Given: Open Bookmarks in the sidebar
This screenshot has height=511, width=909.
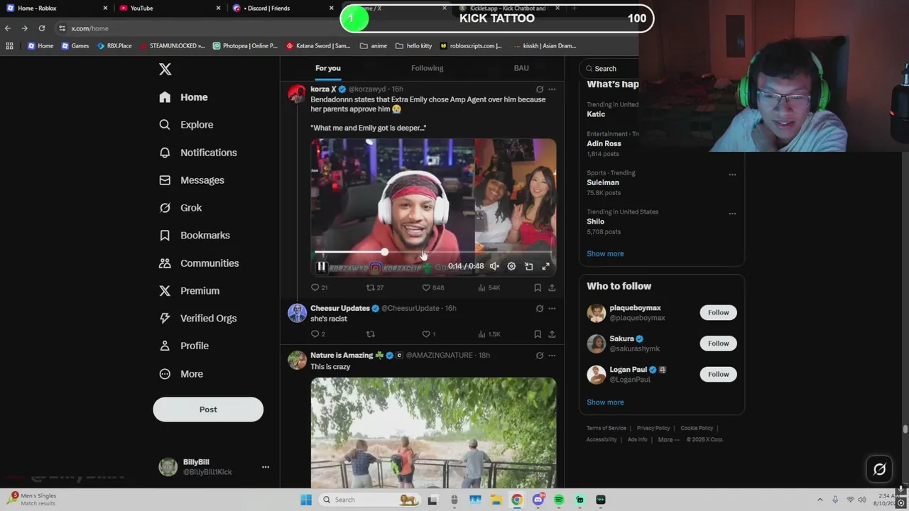Looking at the screenshot, I should (x=195, y=236).
